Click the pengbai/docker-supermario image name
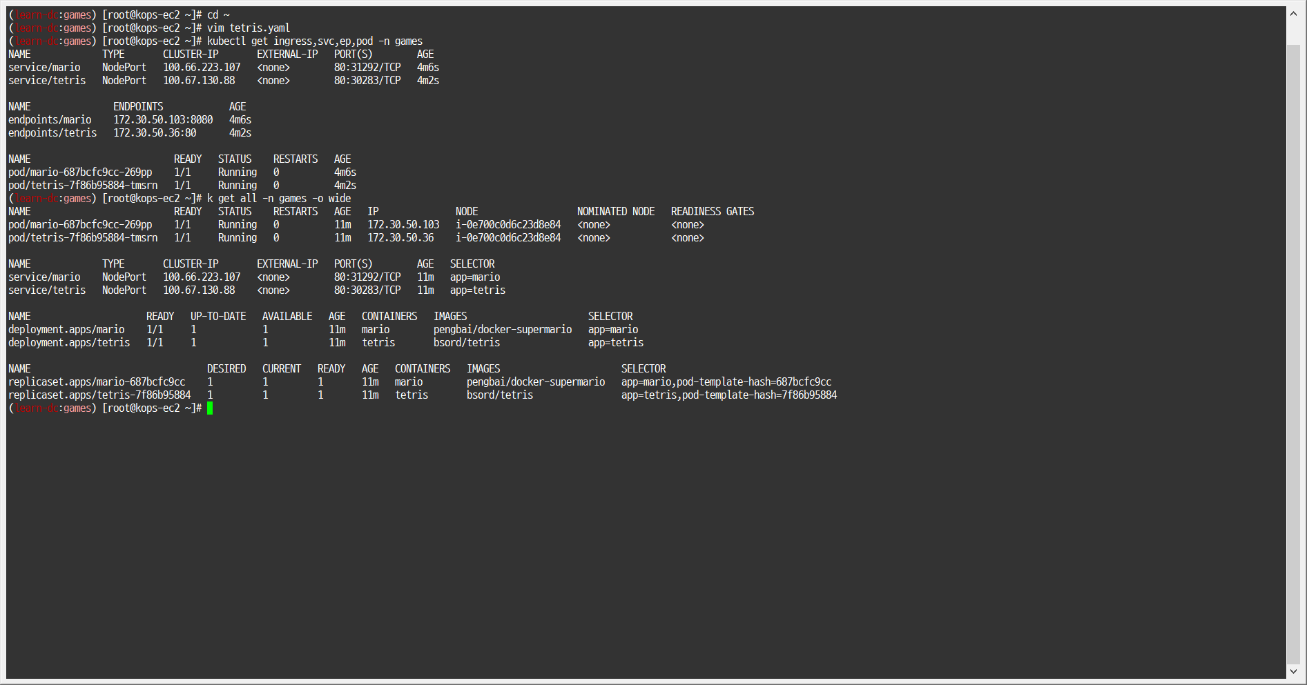The image size is (1307, 685). point(503,329)
